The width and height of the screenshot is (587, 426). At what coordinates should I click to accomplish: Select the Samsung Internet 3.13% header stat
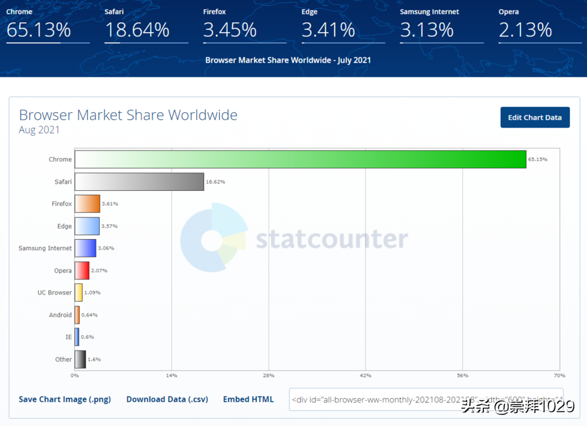442,25
